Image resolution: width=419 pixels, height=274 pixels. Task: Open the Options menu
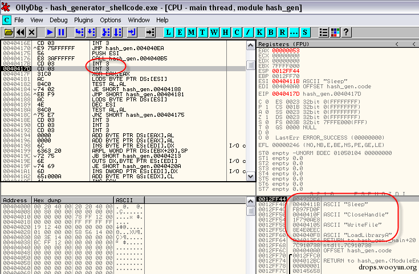click(111, 20)
